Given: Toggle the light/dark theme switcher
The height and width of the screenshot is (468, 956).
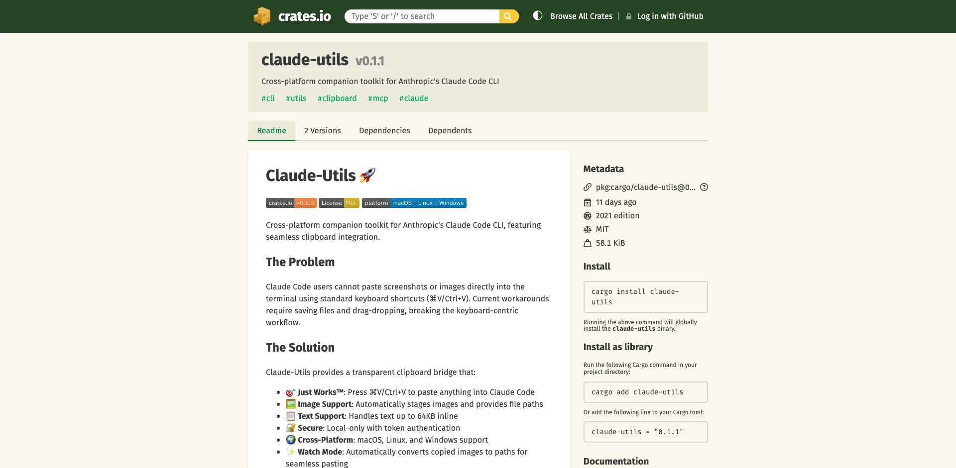Looking at the screenshot, I should tap(537, 16).
